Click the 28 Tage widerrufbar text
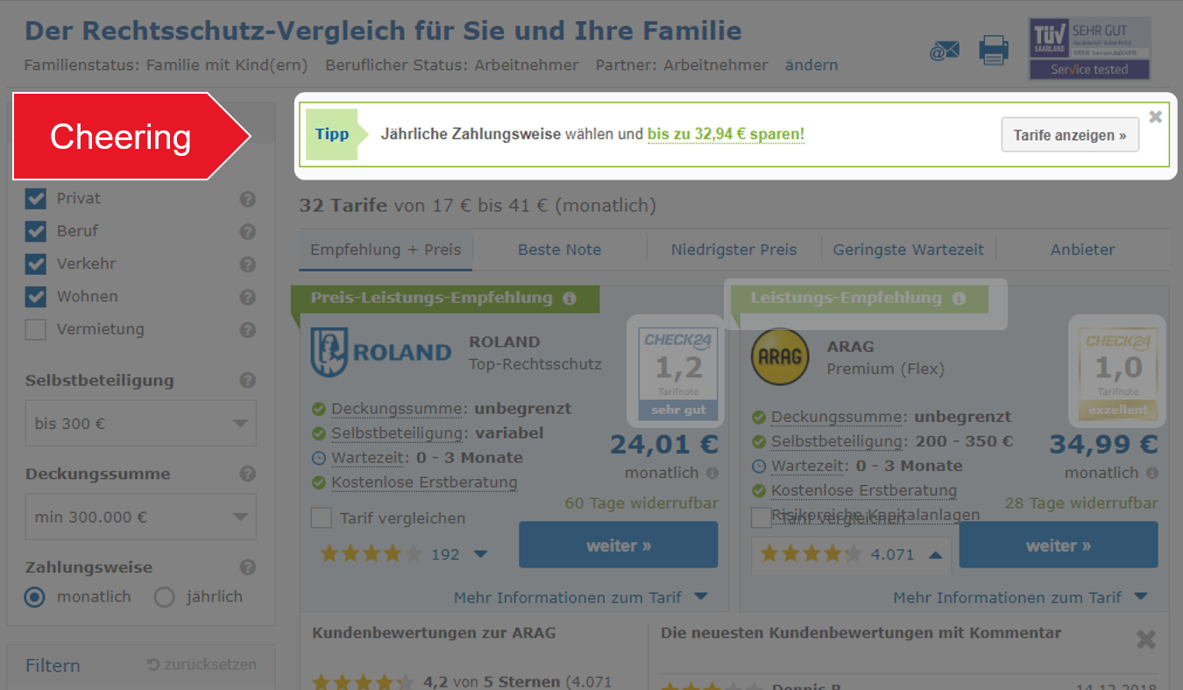 [x=1081, y=503]
